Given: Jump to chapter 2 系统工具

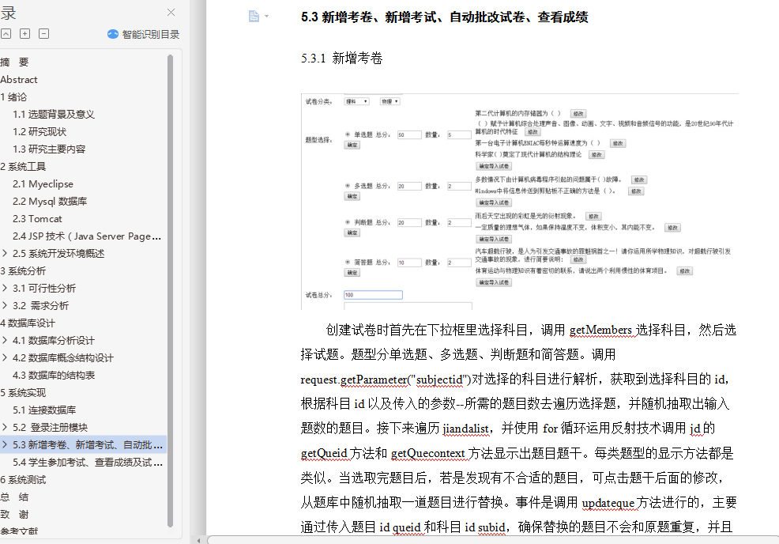Looking at the screenshot, I should tap(23, 167).
